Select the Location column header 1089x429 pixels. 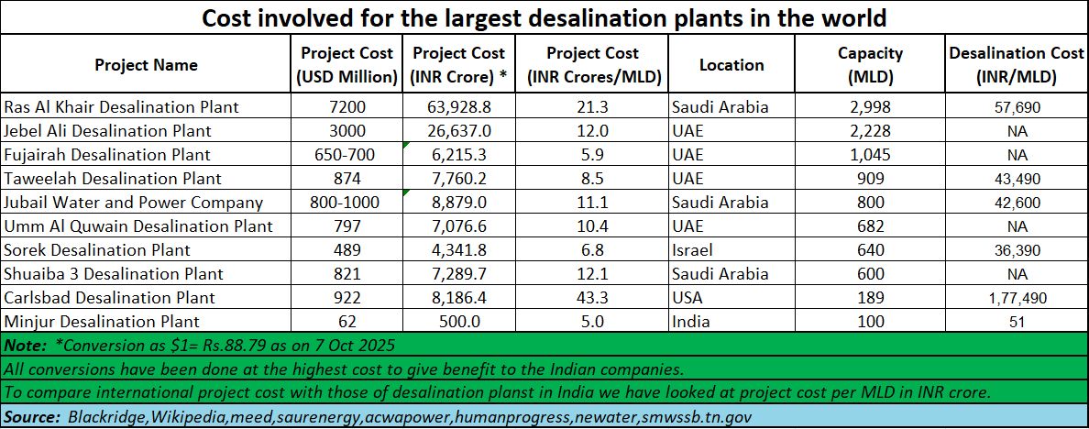(x=731, y=65)
